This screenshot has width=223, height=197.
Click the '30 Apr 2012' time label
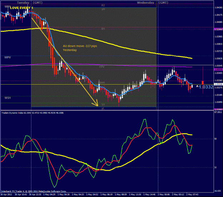point(6,195)
